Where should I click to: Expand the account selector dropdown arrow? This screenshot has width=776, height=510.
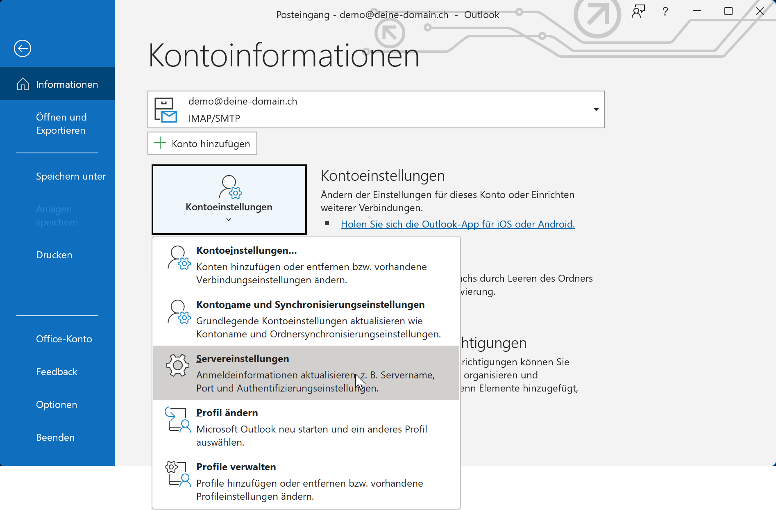tap(596, 109)
